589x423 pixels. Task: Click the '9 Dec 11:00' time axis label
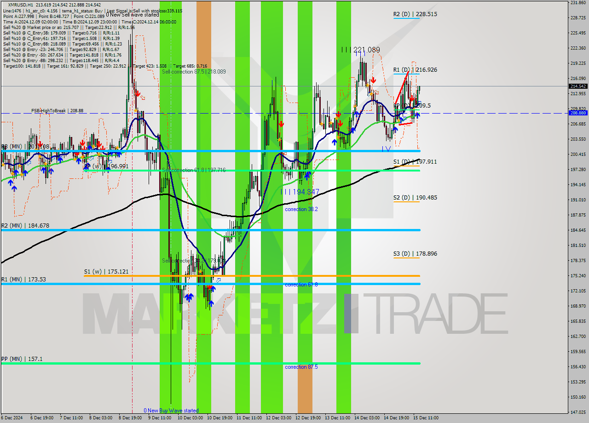(159, 418)
